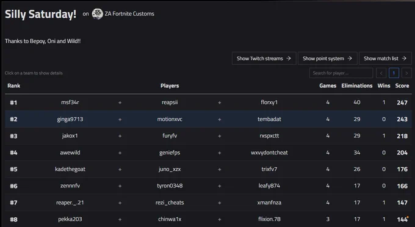Go to next page arrow
Image resolution: width=415 pixels, height=227 pixels.
coord(406,73)
